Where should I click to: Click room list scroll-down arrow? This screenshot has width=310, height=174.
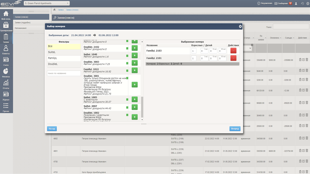click(142, 120)
